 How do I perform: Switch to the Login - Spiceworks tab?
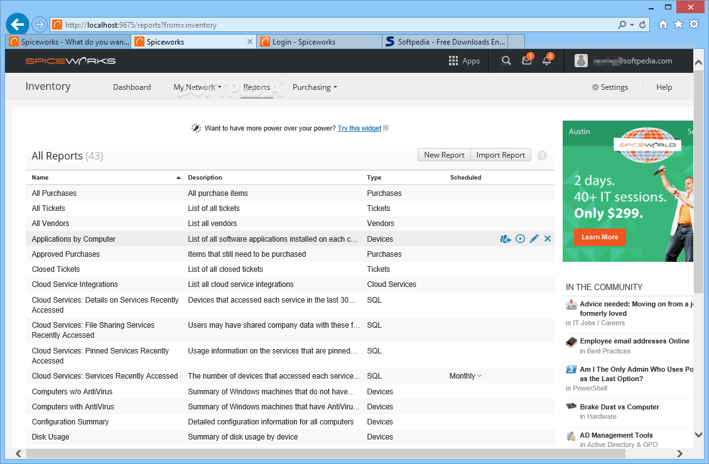[x=319, y=41]
